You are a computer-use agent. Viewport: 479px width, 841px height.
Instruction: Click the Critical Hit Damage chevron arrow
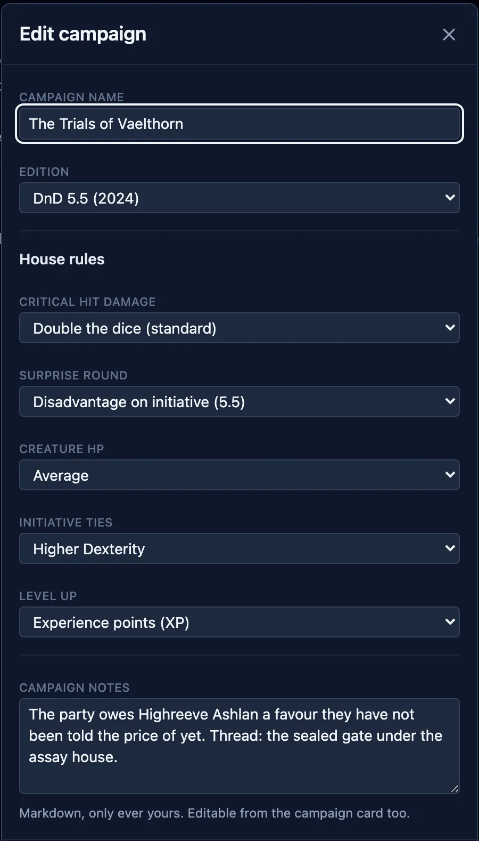click(x=450, y=328)
